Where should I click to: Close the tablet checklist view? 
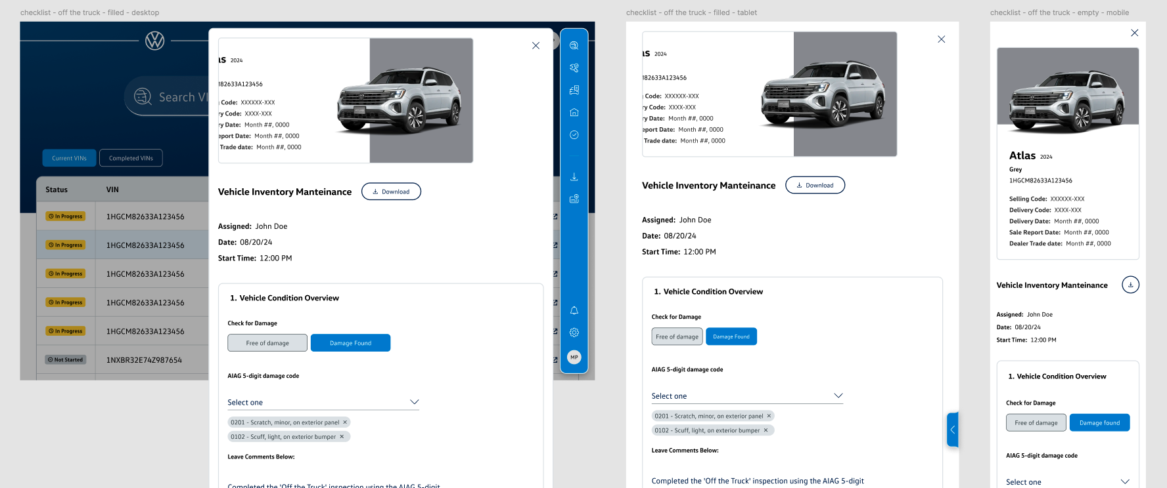coord(941,39)
